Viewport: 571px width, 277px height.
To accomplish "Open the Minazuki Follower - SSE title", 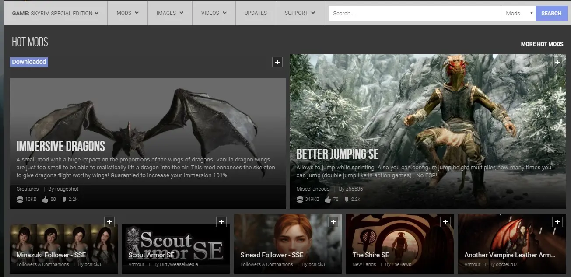I will click(x=51, y=255).
